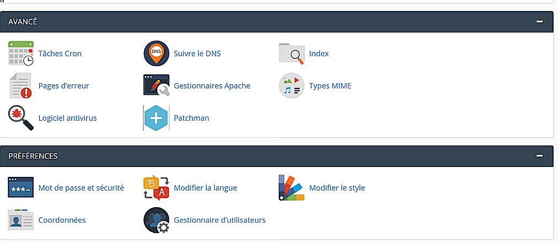Click the Modifier la langue translation icon
The image size is (558, 243).
[156, 188]
